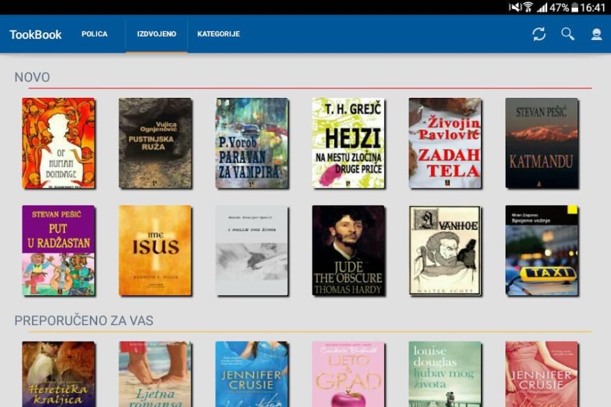Open search with the magnifier icon
The image size is (611, 407).
[x=568, y=34]
